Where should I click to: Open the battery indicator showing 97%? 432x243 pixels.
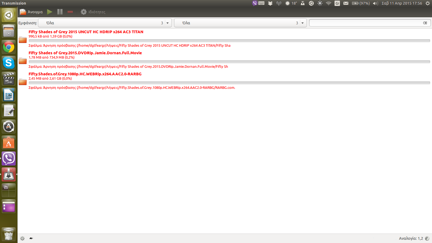361,3
